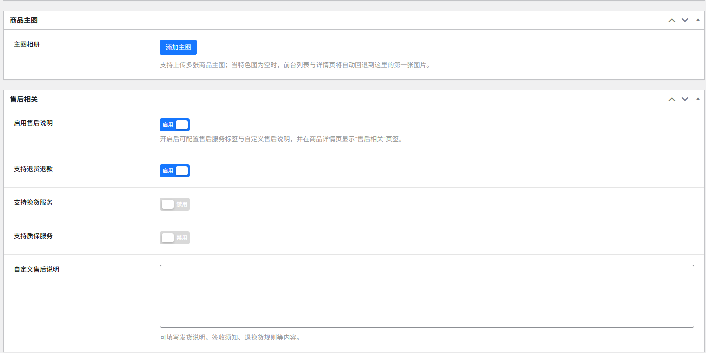Focus the 自定义售后说明 text area

tap(426, 296)
